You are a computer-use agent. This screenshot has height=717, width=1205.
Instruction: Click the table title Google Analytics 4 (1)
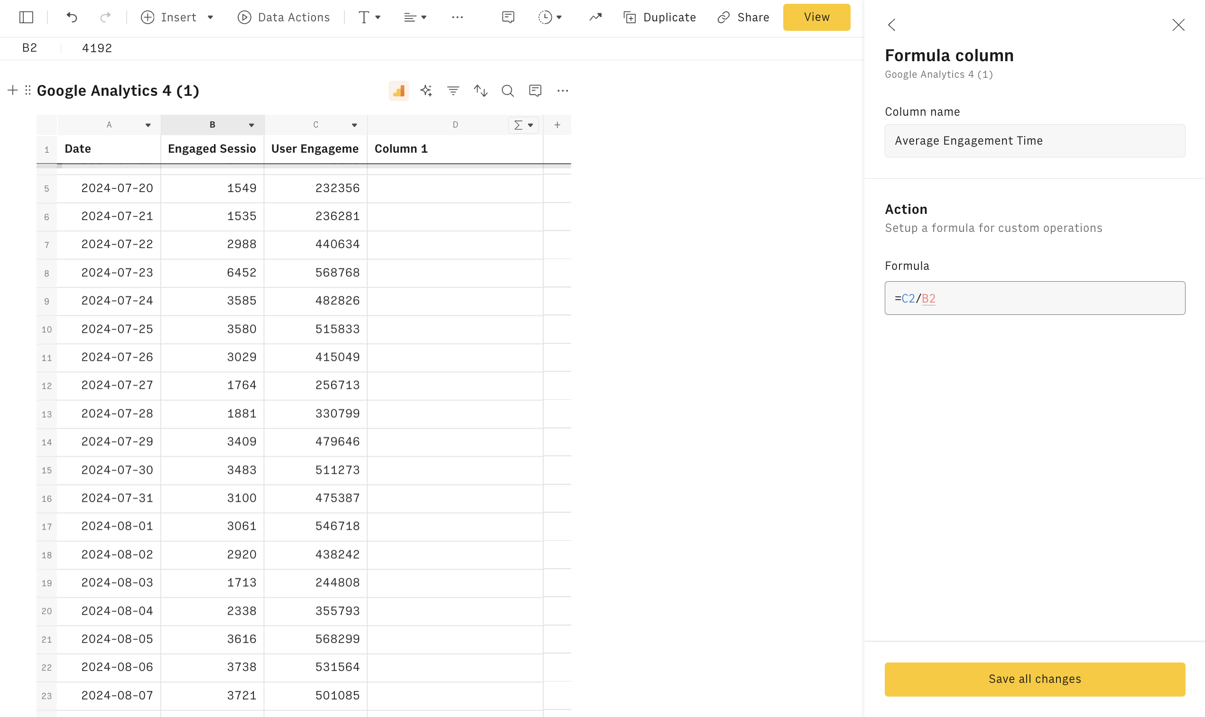118,91
